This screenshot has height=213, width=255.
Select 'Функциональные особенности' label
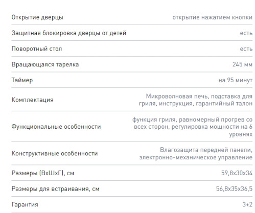[x=56, y=127]
